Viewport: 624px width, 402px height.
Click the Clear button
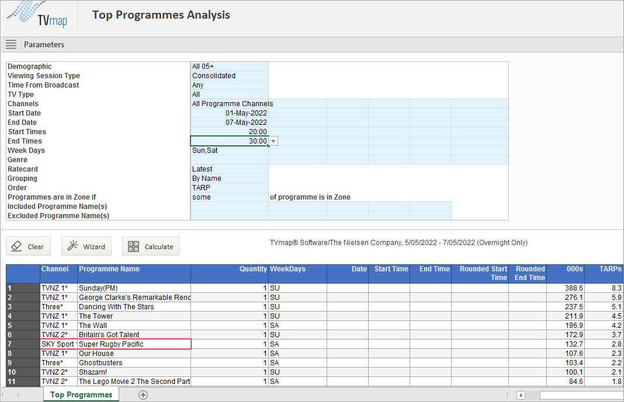(x=28, y=246)
